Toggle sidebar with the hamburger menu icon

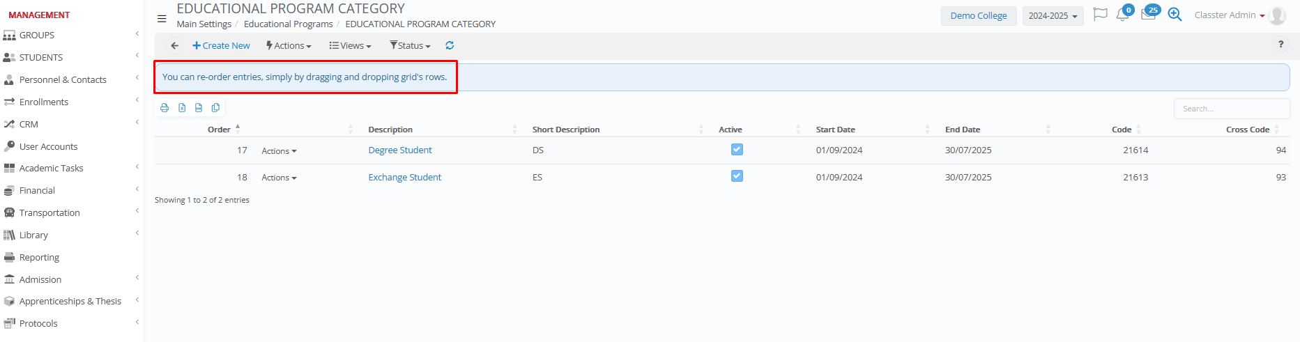pos(162,19)
